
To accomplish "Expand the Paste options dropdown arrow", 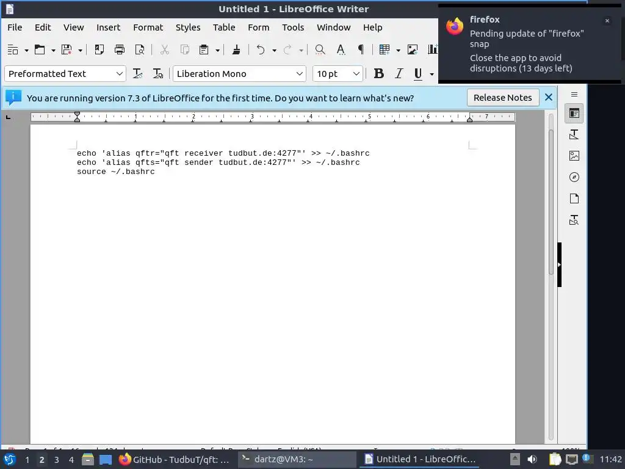I will point(217,50).
